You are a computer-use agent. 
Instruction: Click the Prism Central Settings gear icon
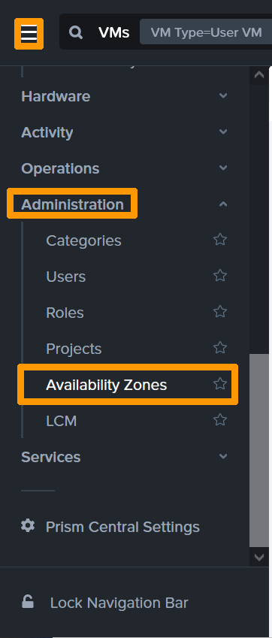(28, 526)
